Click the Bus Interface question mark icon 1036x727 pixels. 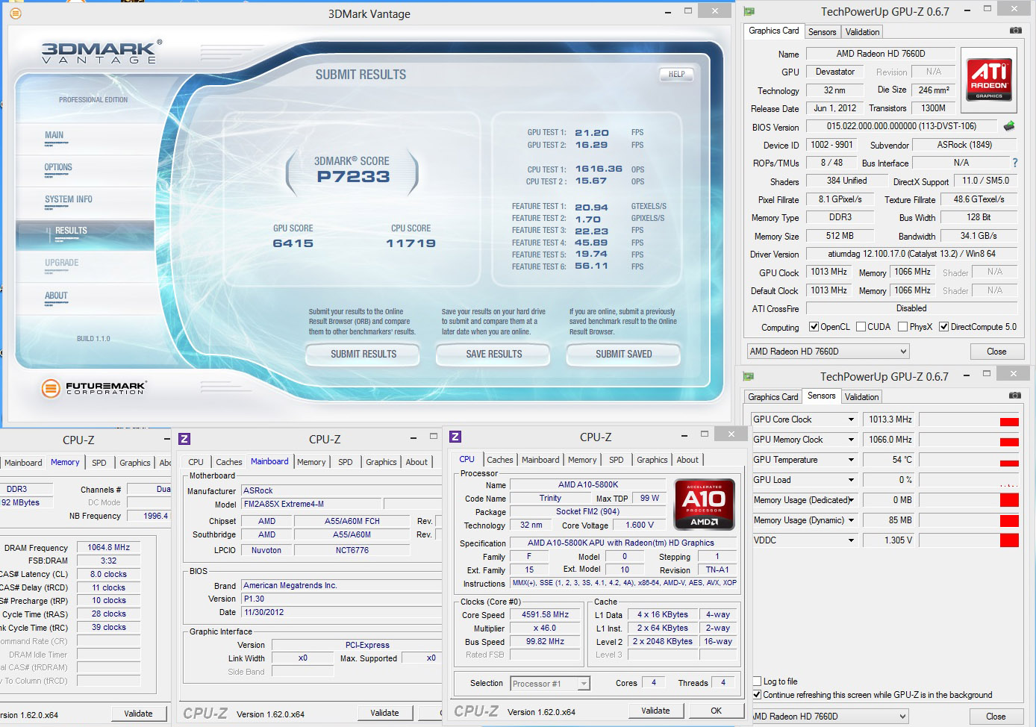(1014, 163)
